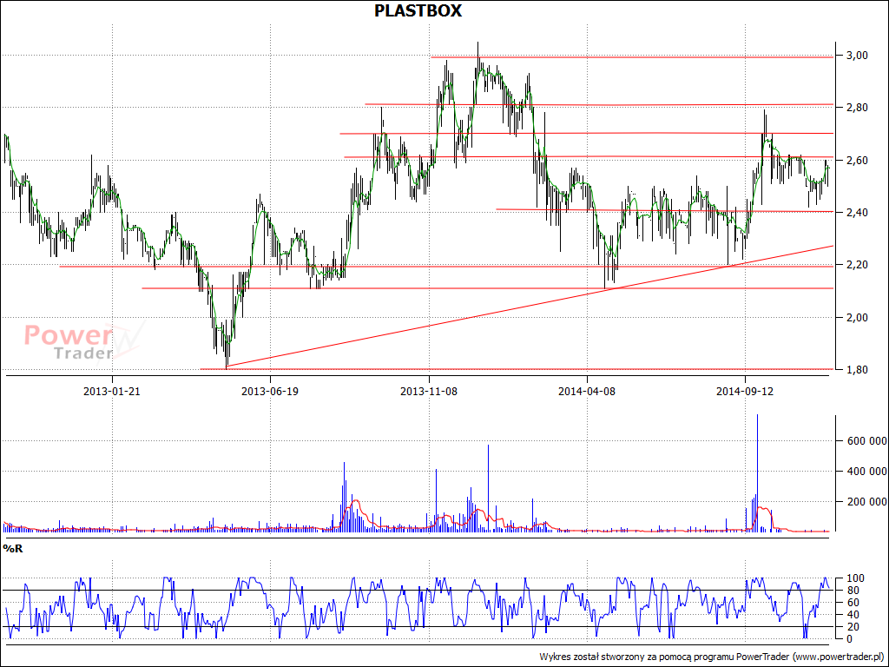Click the 2013-01-21 date label
The height and width of the screenshot is (667, 889).
coord(112,391)
